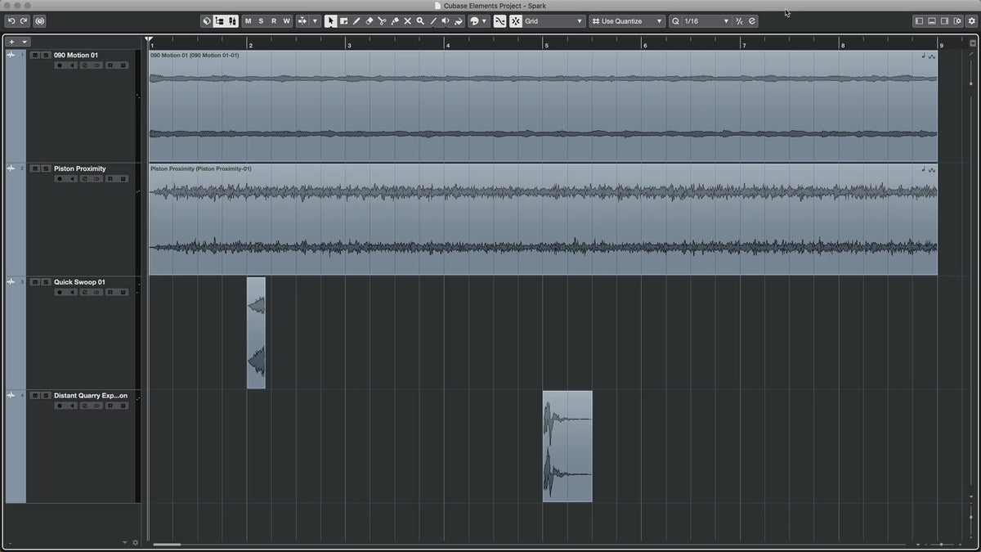The height and width of the screenshot is (552, 981).
Task: Enable record on Quick Swoop 01 track
Action: coord(60,292)
